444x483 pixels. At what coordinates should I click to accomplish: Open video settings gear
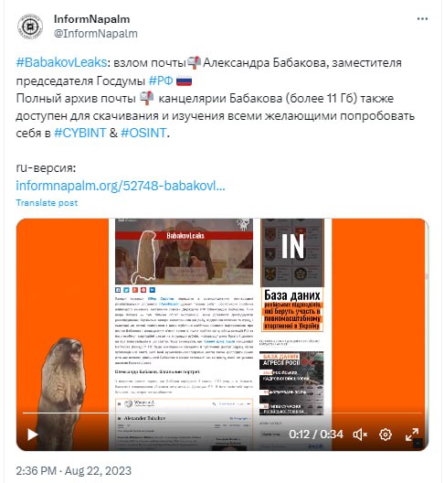(x=386, y=435)
